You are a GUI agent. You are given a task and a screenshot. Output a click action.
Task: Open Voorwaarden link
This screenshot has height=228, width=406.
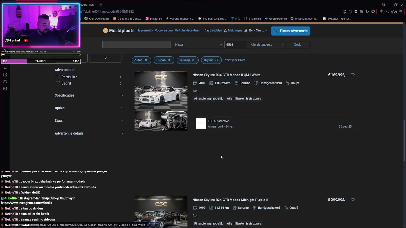164,31
